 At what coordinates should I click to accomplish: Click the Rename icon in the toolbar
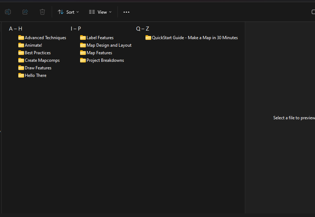point(8,12)
